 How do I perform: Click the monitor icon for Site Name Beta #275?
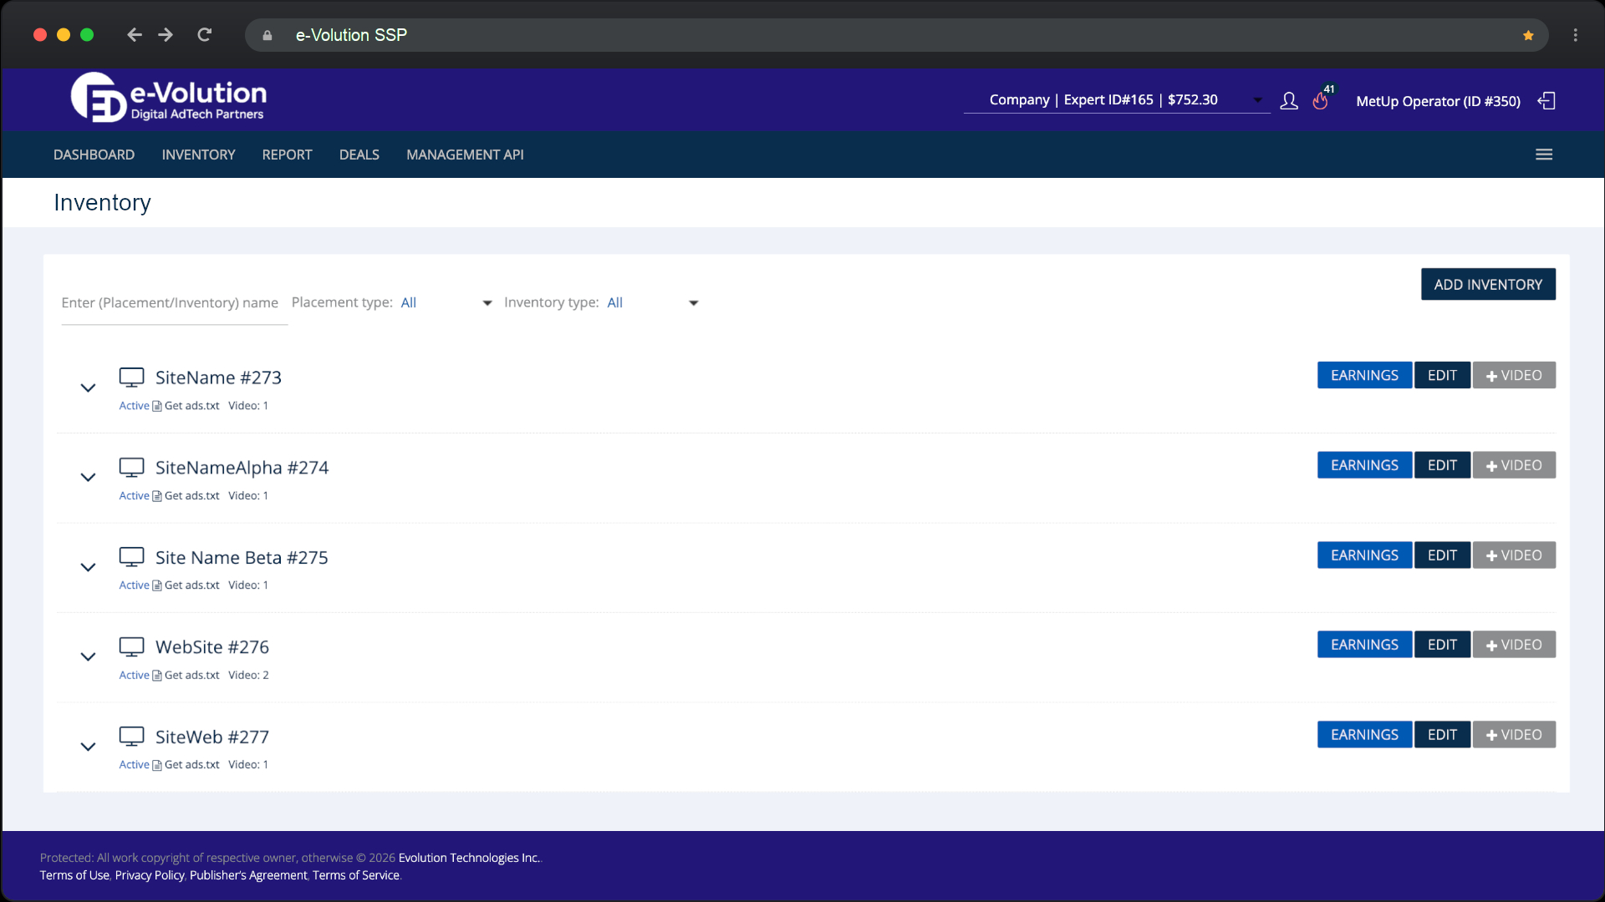point(131,557)
